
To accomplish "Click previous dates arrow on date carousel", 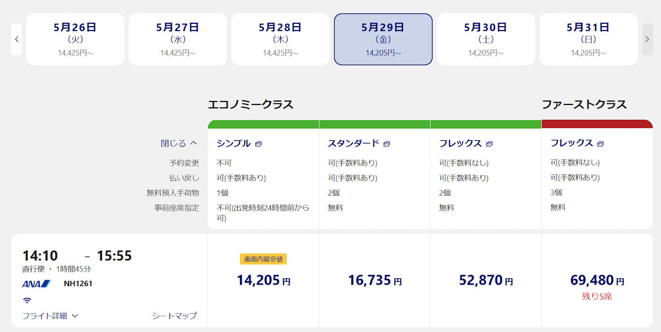I will pyautogui.click(x=16, y=39).
